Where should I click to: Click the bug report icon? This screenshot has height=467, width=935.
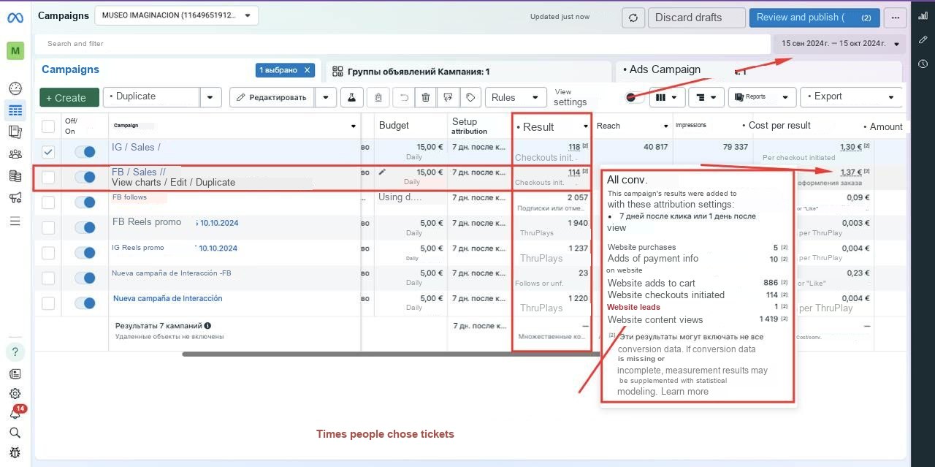(x=15, y=452)
